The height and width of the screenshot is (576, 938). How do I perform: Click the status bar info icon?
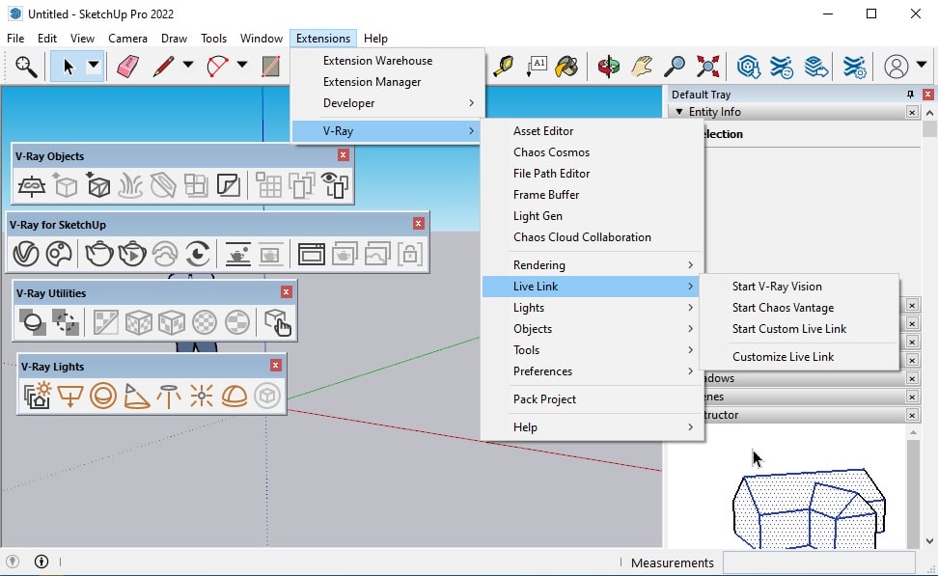coord(41,562)
